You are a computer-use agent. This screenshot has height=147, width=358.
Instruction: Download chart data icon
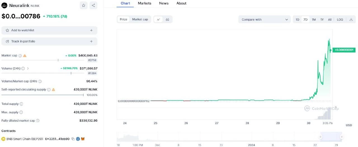point(351,20)
